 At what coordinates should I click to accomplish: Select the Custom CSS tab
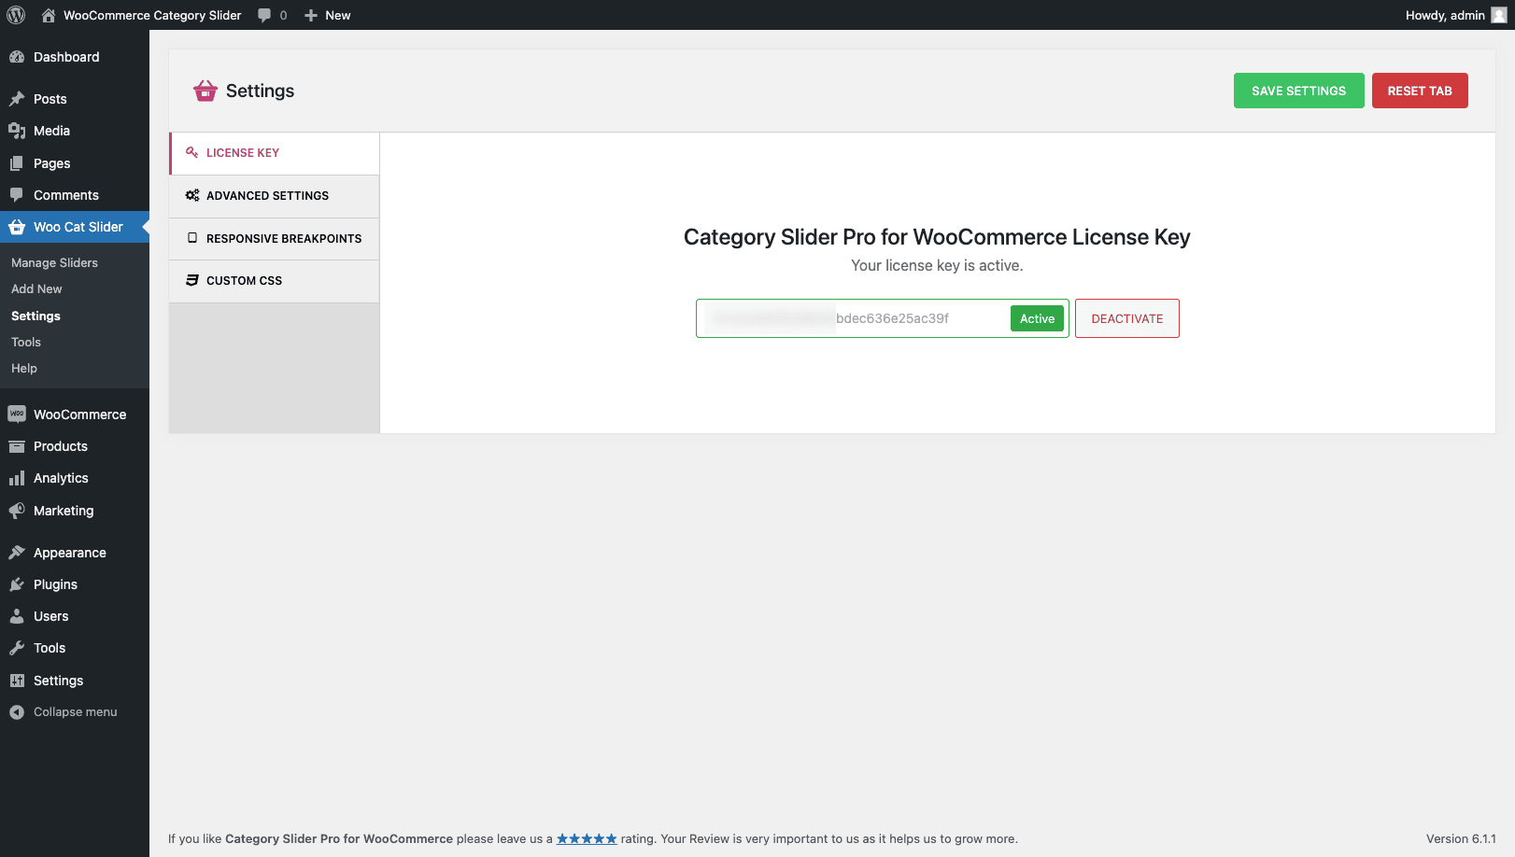click(244, 281)
